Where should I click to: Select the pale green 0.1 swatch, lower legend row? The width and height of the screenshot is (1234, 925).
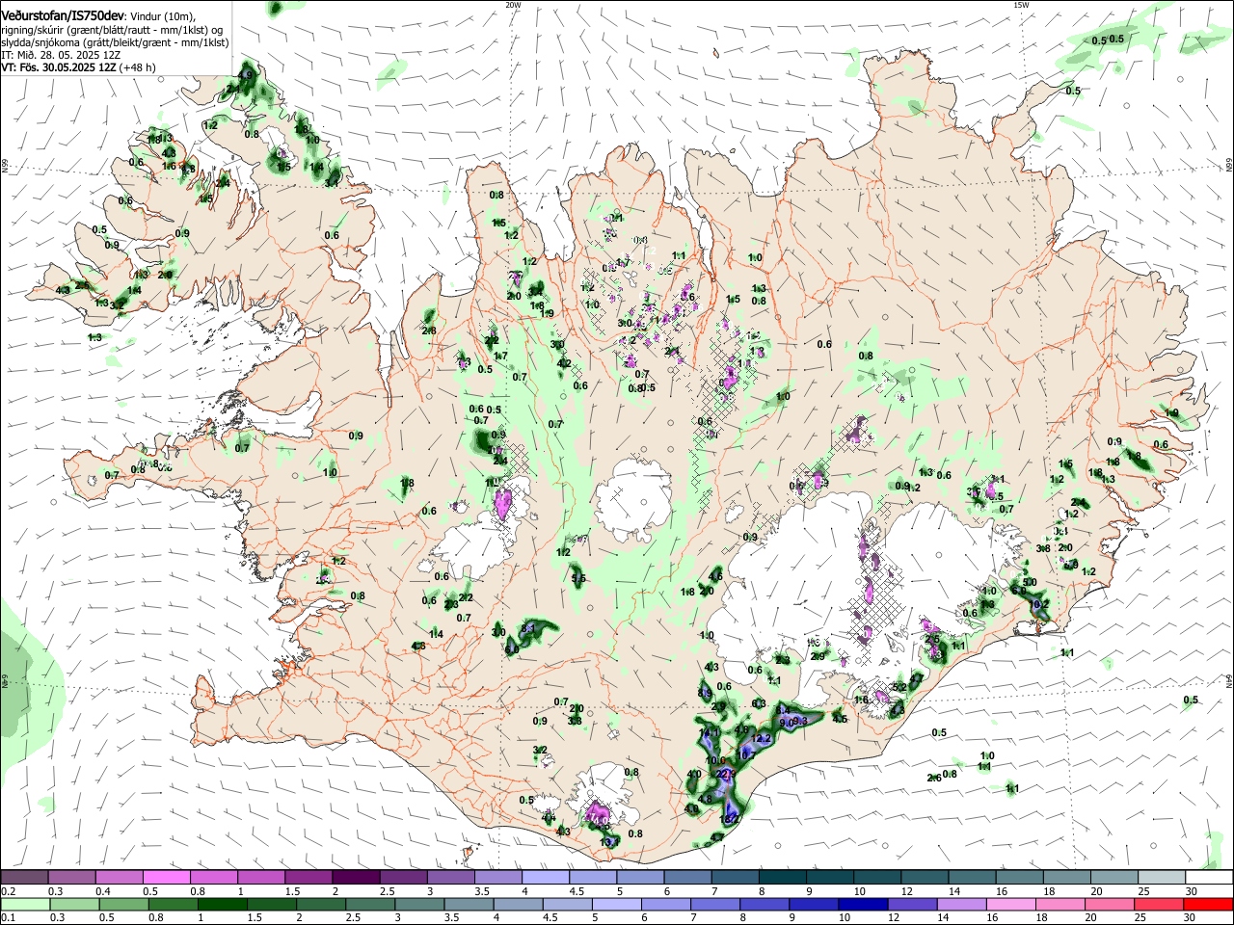pyautogui.click(x=25, y=905)
